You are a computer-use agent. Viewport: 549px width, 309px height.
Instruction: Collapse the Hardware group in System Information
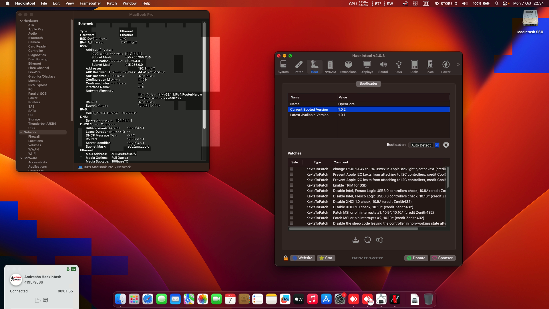(x=21, y=21)
